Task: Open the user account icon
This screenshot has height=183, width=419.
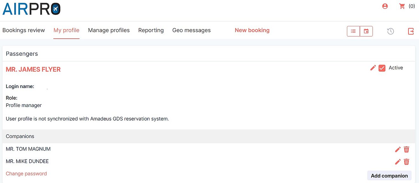Action: pos(385,6)
